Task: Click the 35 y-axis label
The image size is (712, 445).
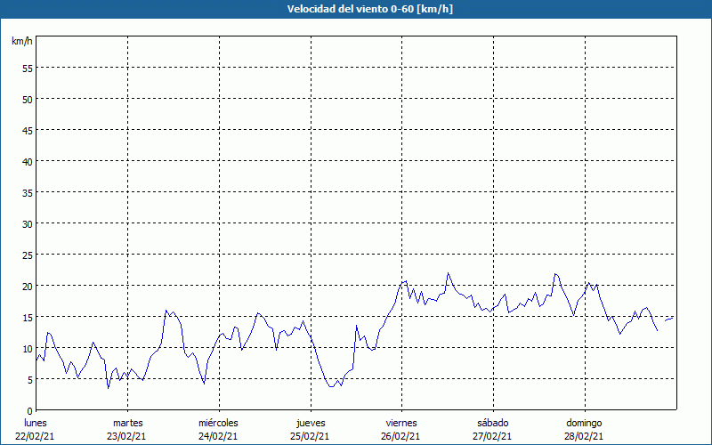Action: [x=28, y=192]
